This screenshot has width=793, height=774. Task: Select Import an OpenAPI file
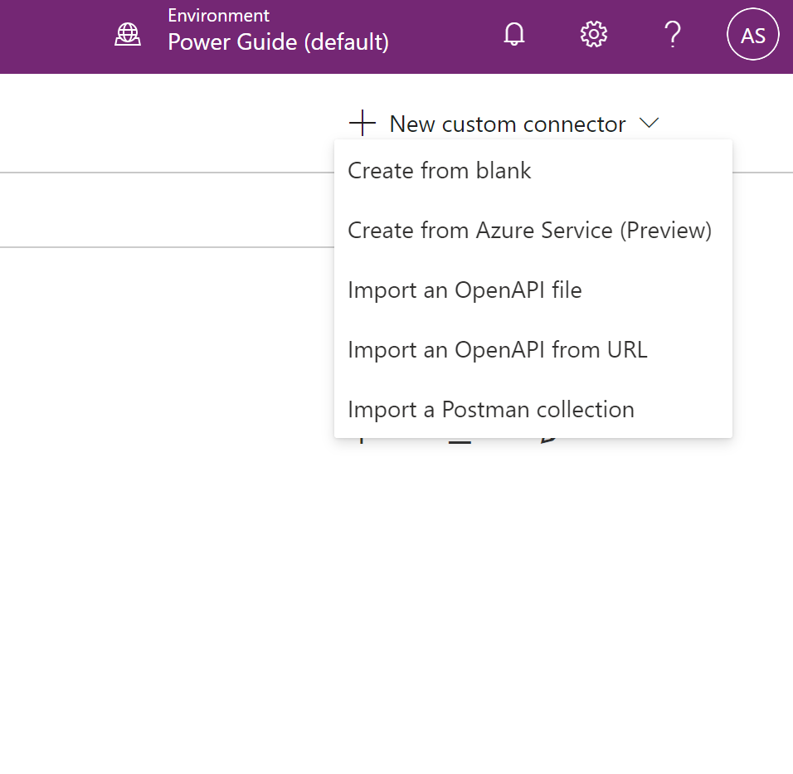pyautogui.click(x=465, y=290)
